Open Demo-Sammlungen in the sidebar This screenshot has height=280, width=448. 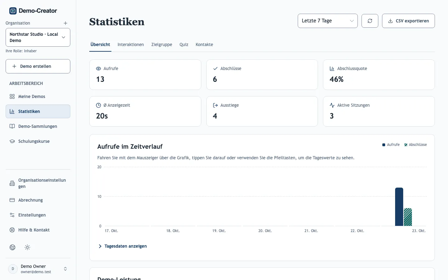tap(38, 126)
